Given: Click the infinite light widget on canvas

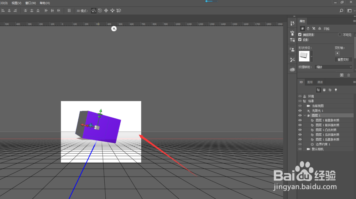Looking at the screenshot, I should 114,29.
